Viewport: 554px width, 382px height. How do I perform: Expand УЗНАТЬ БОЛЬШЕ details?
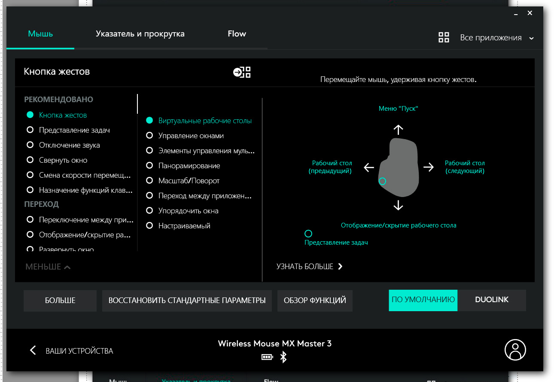point(309,267)
